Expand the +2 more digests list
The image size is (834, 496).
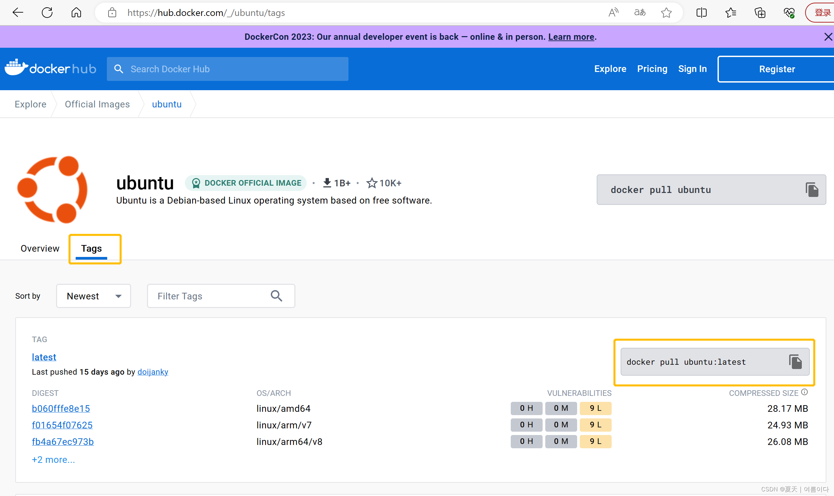53,460
